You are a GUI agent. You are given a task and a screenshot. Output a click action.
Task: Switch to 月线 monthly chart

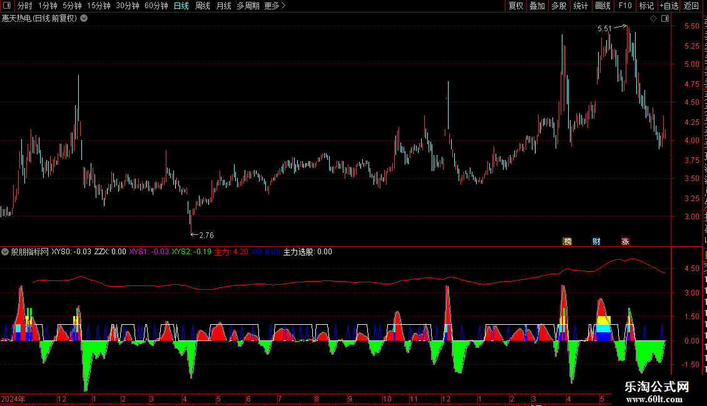pos(223,6)
